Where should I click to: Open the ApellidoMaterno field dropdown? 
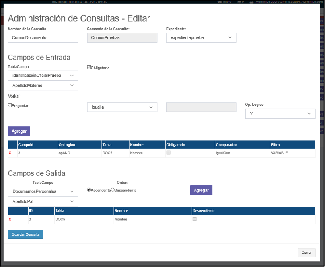(43, 86)
